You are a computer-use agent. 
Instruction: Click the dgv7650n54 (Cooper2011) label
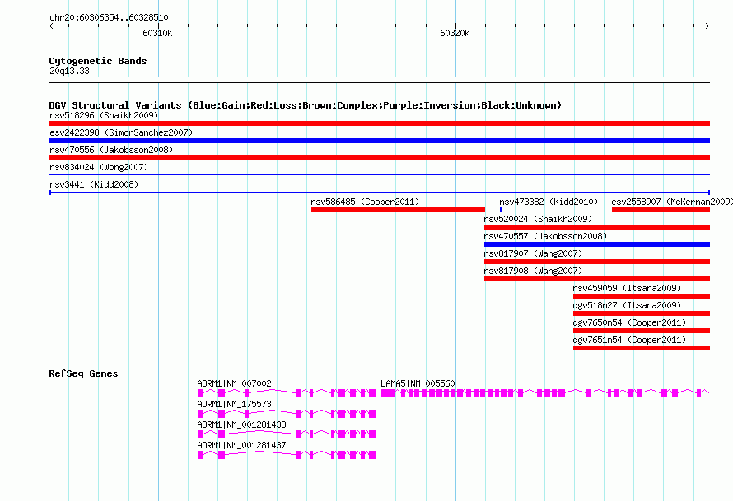630,322
